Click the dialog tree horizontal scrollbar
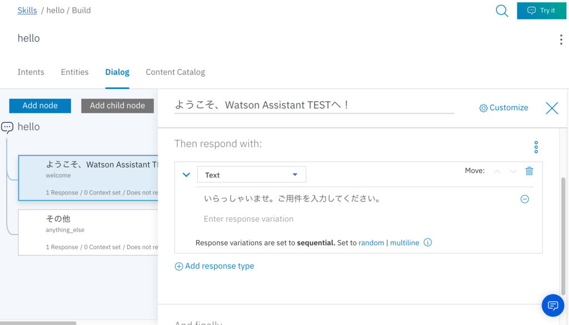The height and width of the screenshot is (325, 569). [38, 323]
